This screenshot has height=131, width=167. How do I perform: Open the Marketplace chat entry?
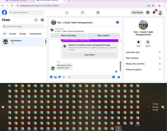pyautogui.click(x=22, y=42)
